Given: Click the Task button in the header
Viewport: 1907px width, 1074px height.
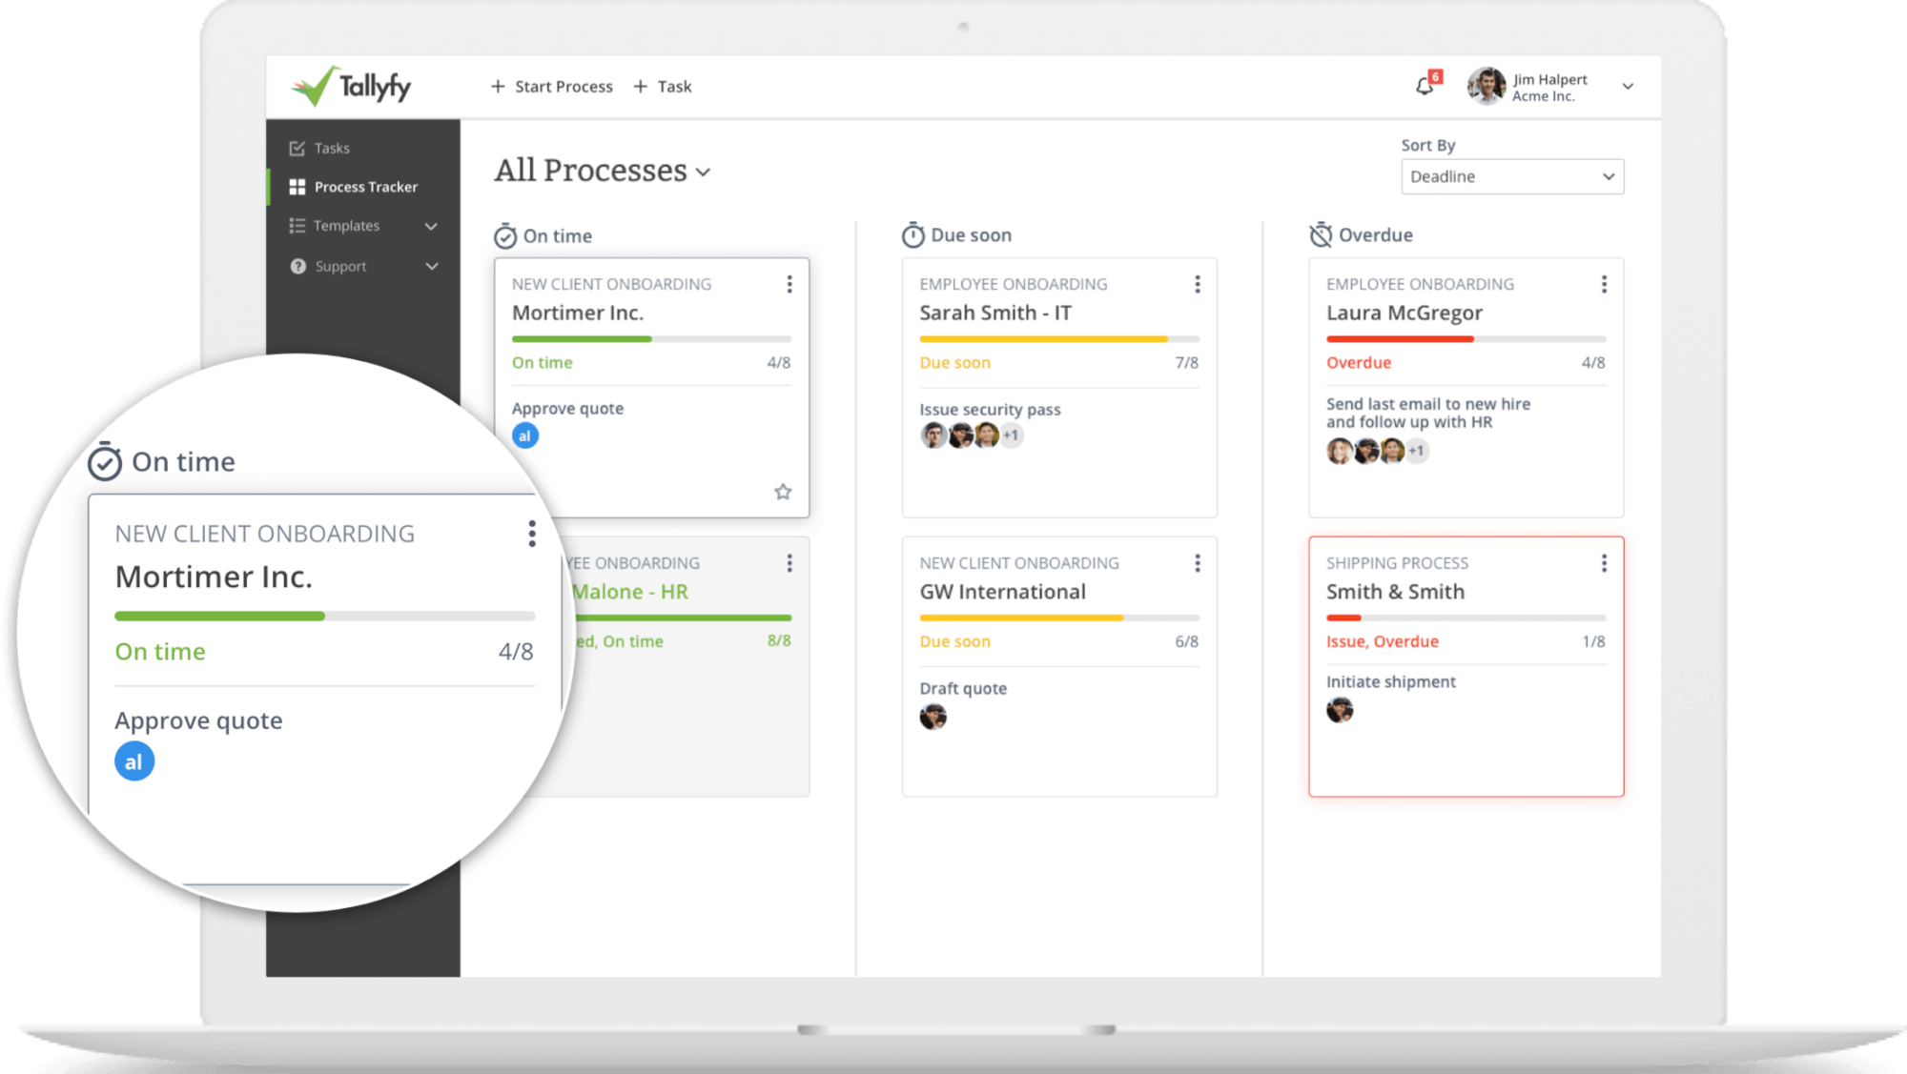Looking at the screenshot, I should (663, 86).
